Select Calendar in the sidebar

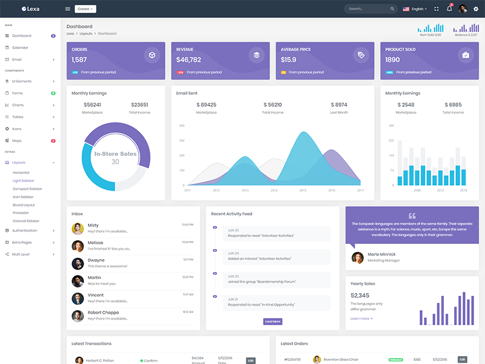pyautogui.click(x=20, y=47)
